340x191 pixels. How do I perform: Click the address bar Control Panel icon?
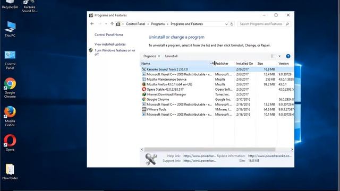coord(118,24)
